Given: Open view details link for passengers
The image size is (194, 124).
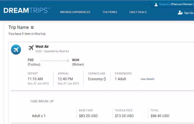Looking at the screenshot, I should 147,79.
